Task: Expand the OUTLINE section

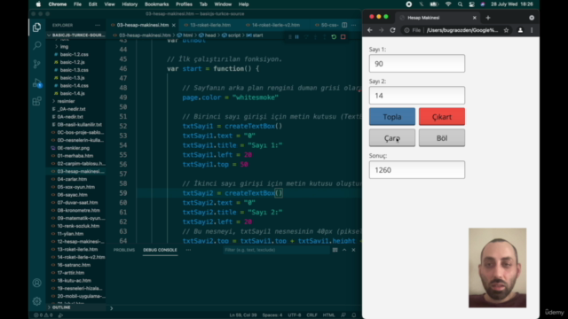Action: coord(61,307)
